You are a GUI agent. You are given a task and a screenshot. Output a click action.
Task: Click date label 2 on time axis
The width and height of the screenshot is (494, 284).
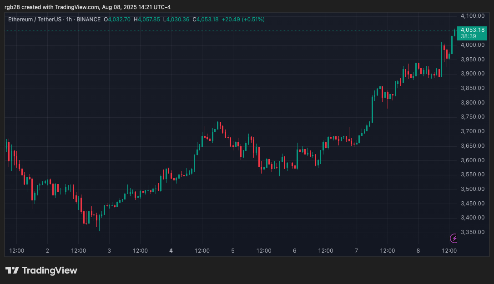click(48, 251)
